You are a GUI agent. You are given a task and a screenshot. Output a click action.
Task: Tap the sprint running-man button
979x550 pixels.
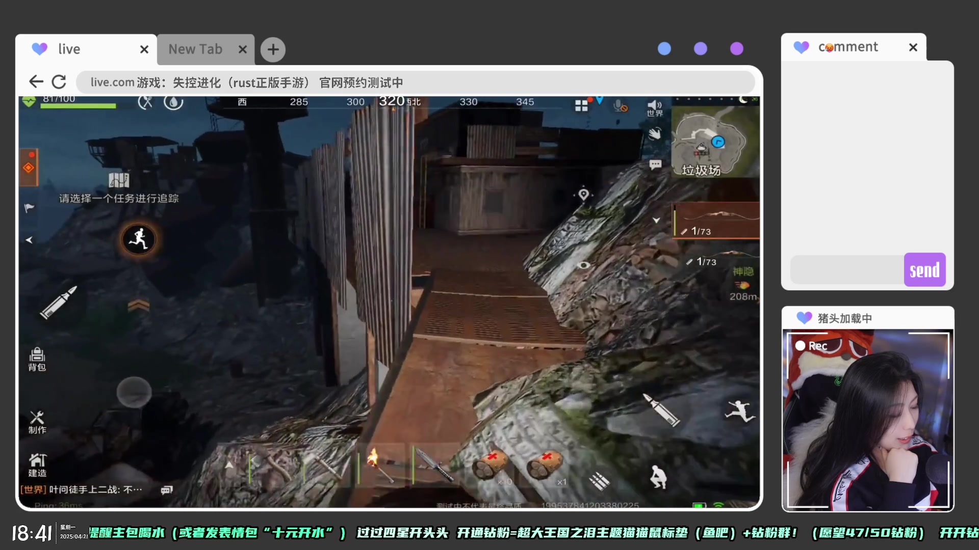138,239
